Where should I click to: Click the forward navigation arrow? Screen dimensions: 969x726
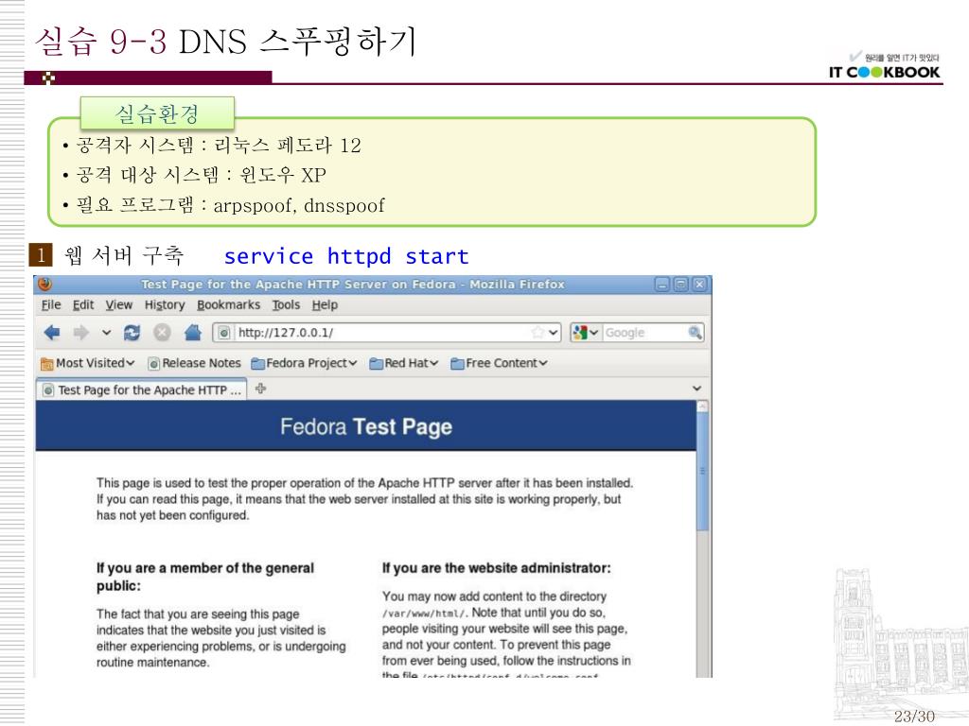[x=81, y=333]
